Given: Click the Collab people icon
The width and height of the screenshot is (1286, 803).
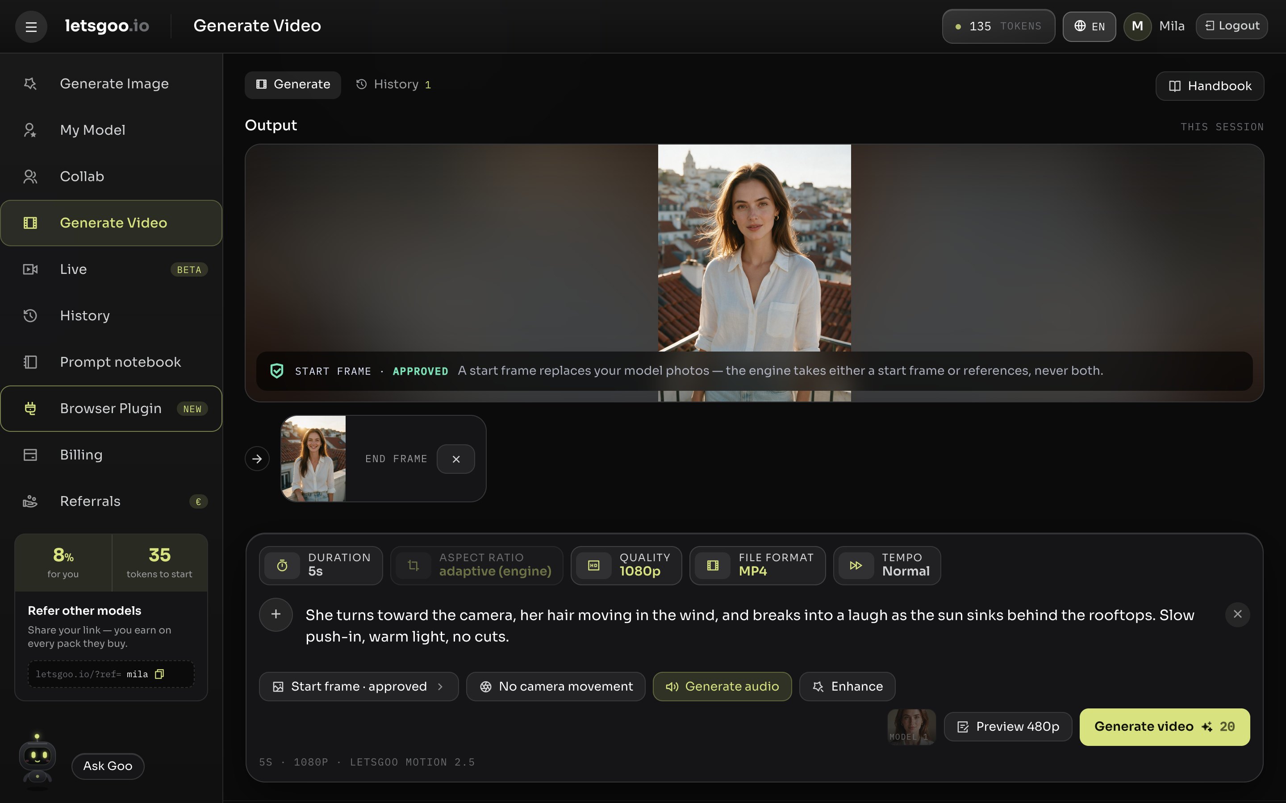Looking at the screenshot, I should [30, 176].
